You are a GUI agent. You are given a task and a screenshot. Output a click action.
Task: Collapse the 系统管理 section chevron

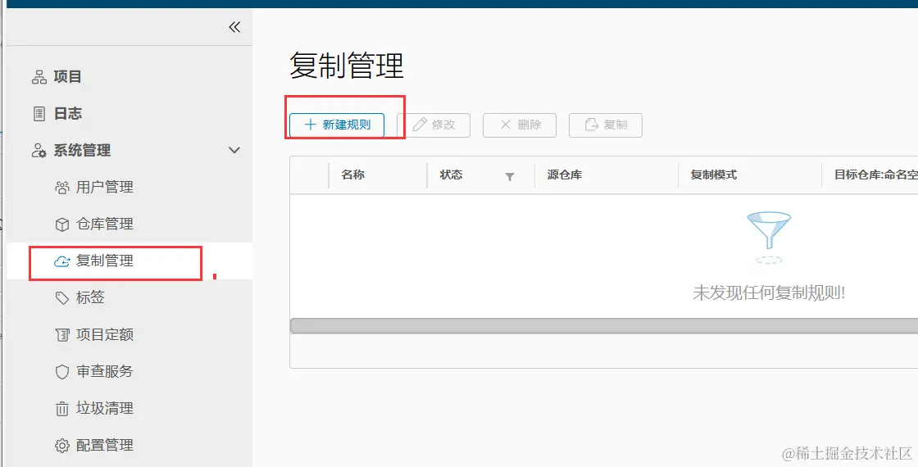tap(234, 151)
